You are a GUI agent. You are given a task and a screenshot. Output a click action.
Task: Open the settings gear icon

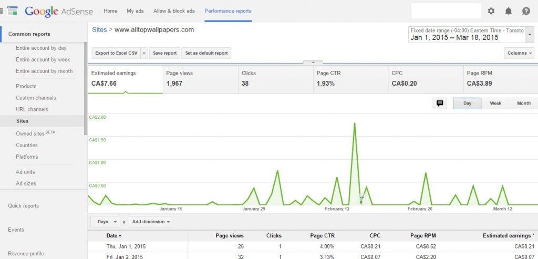491,11
